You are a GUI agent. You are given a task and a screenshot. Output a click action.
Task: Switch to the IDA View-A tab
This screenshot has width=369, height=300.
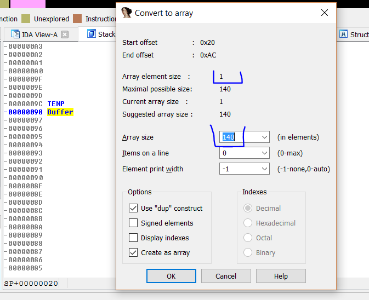pyautogui.click(x=39, y=34)
